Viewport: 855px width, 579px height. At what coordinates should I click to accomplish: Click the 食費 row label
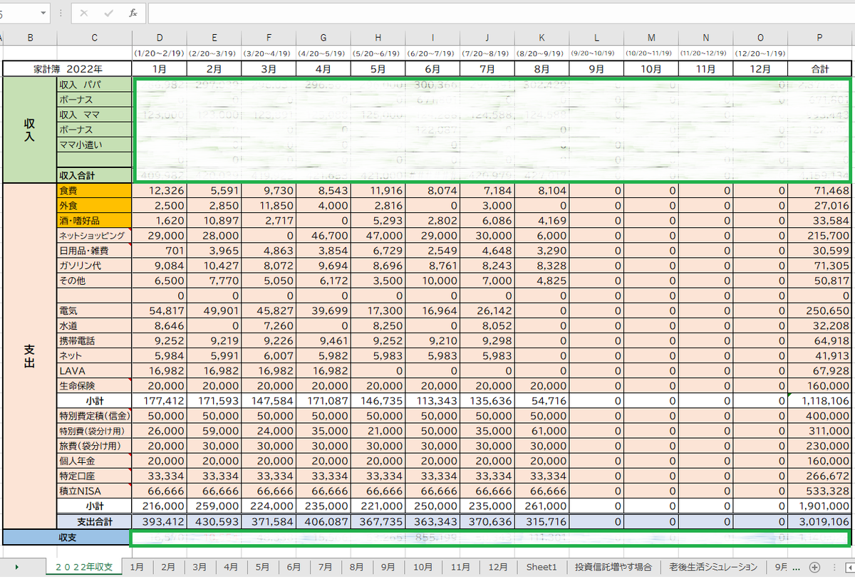coord(95,190)
